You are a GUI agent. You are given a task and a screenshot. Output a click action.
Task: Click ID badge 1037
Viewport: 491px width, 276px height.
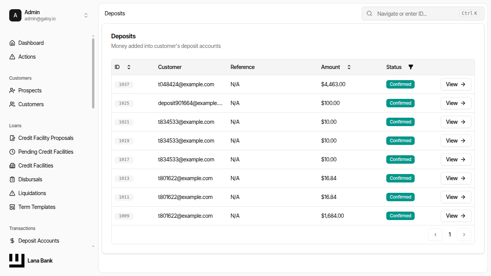point(124,84)
